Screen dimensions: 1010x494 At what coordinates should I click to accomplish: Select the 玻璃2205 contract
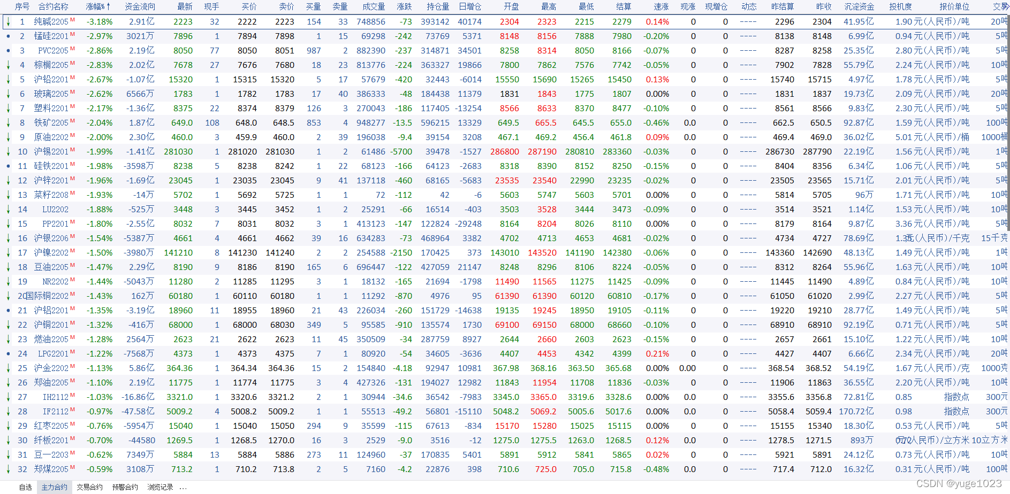click(x=51, y=94)
